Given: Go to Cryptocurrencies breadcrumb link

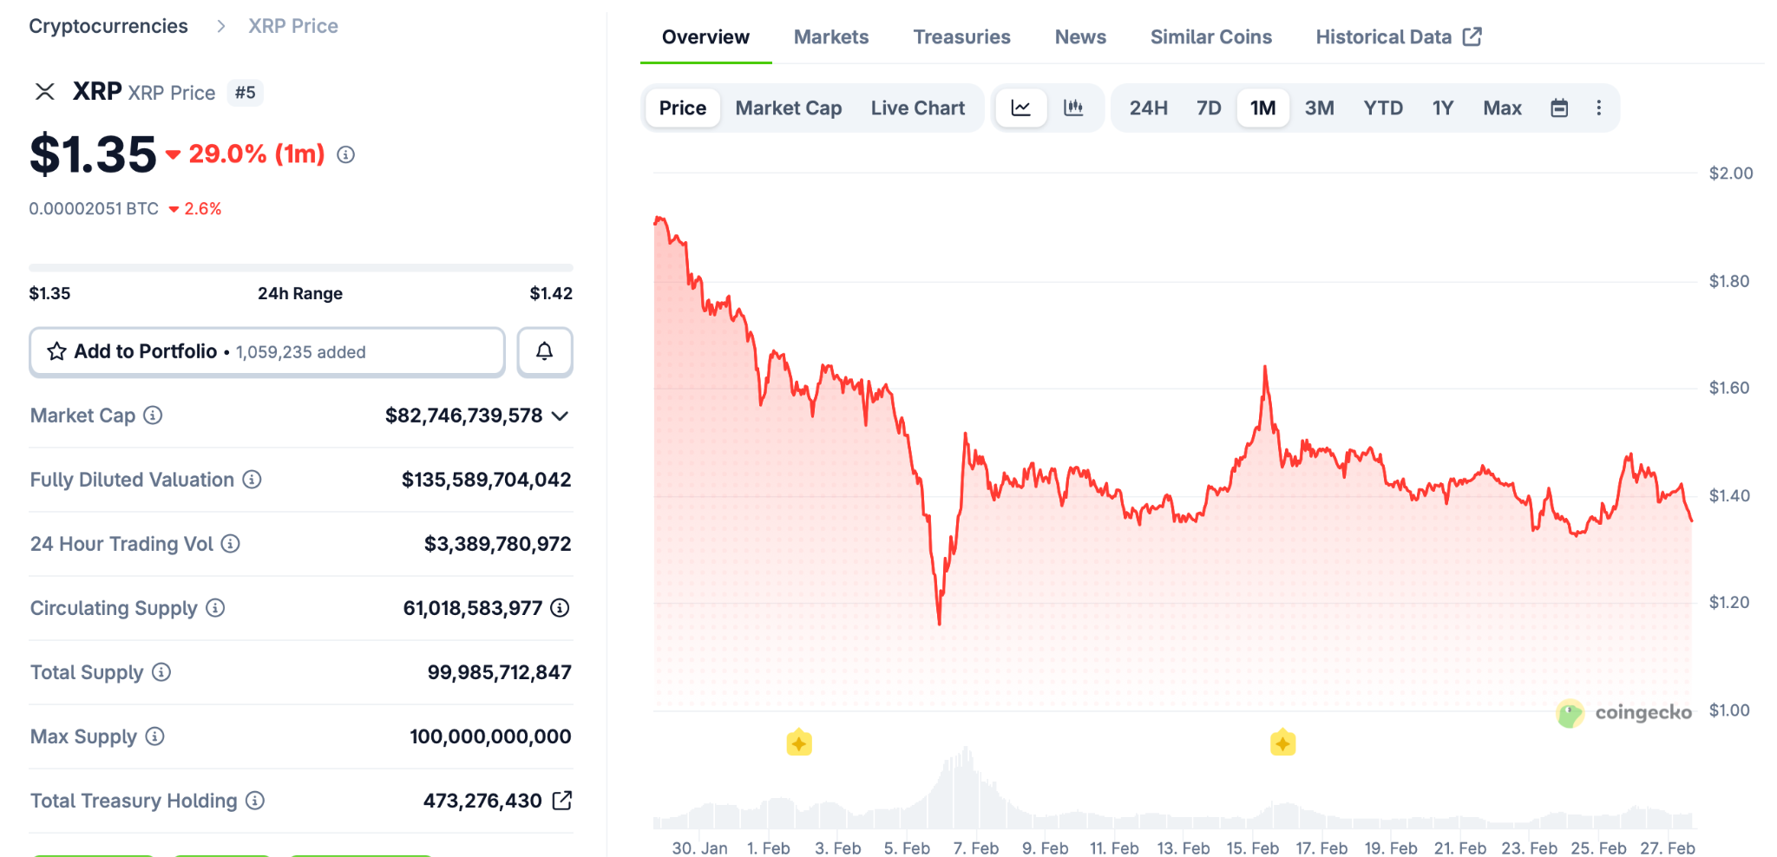Looking at the screenshot, I should point(108,26).
